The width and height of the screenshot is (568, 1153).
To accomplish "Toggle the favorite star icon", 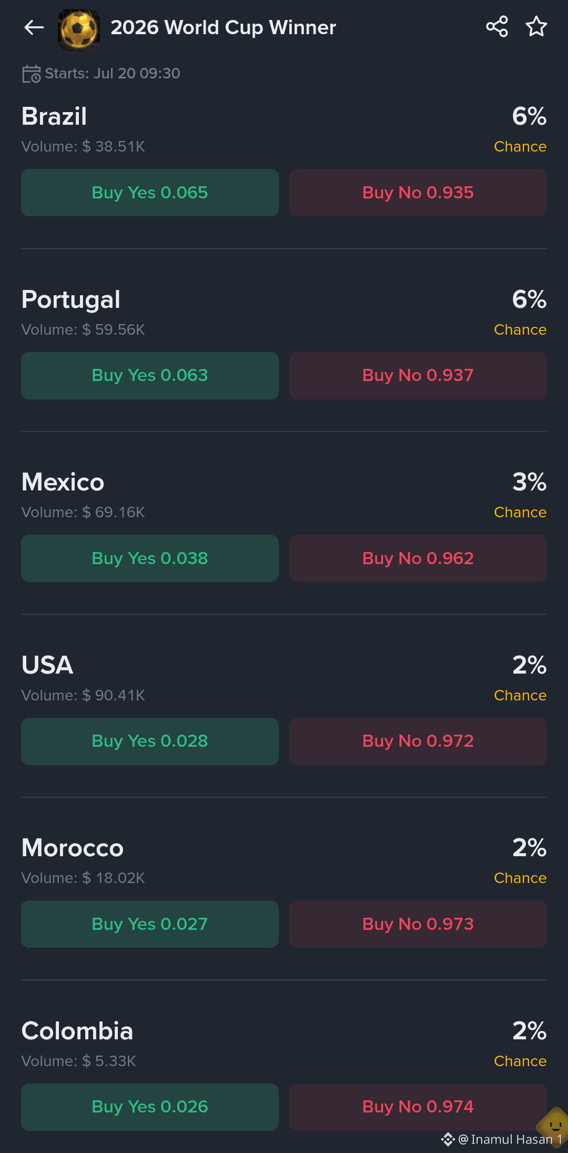I will [536, 26].
